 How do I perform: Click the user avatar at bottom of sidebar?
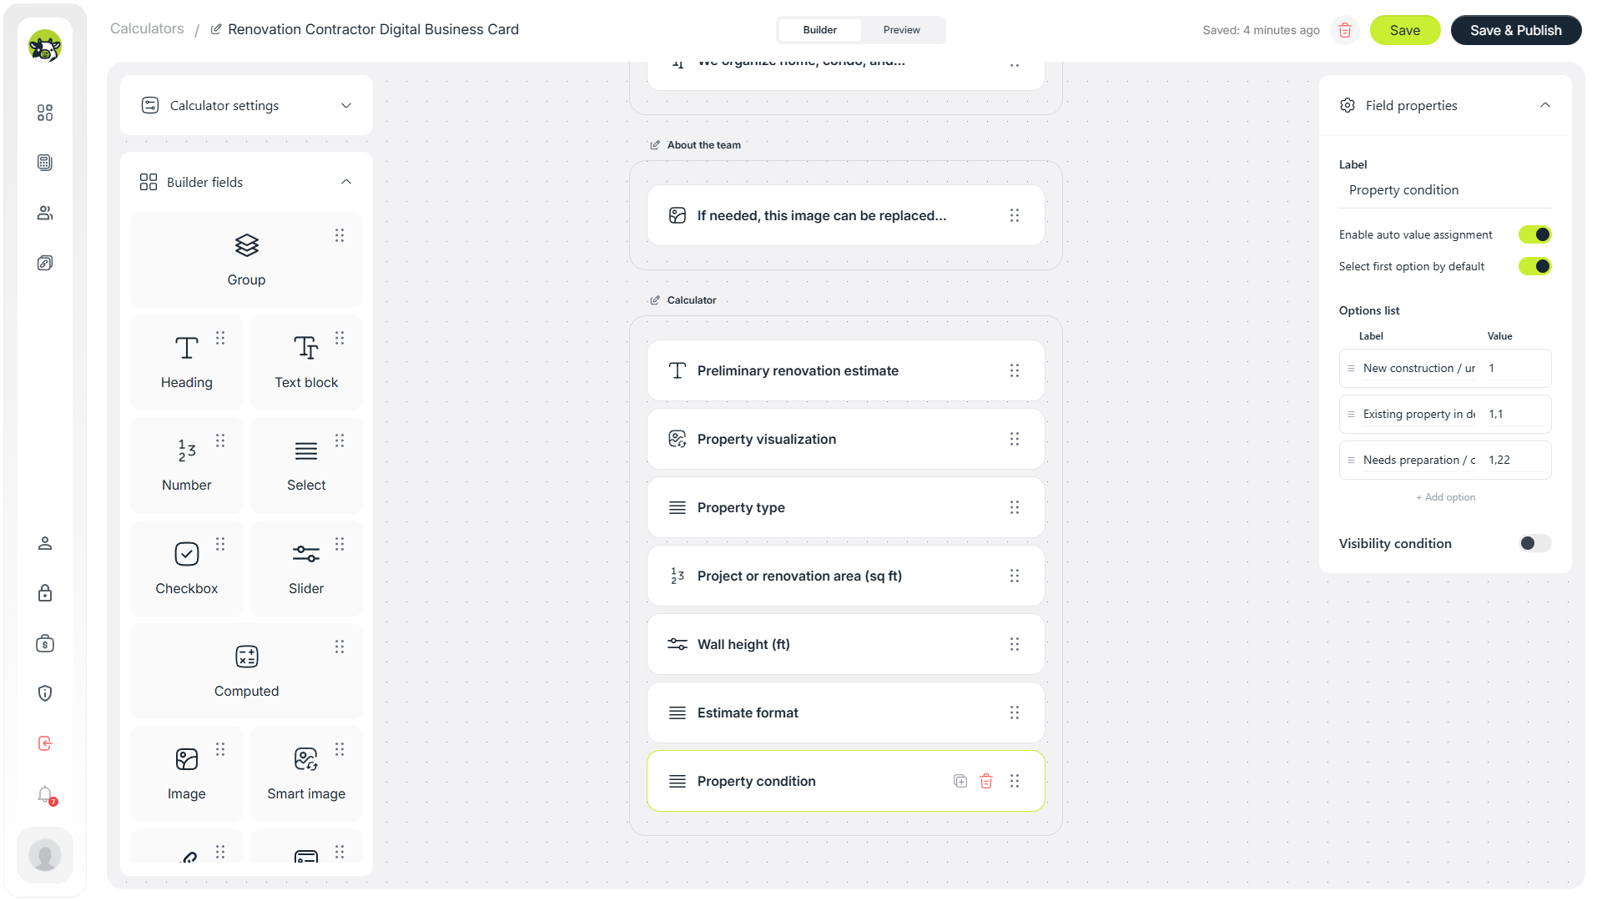pos(45,855)
